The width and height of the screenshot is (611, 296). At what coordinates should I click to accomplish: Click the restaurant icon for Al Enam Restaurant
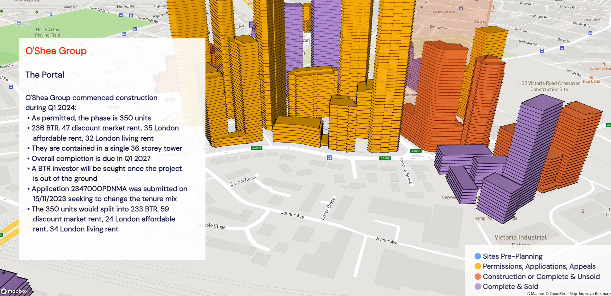(604, 64)
